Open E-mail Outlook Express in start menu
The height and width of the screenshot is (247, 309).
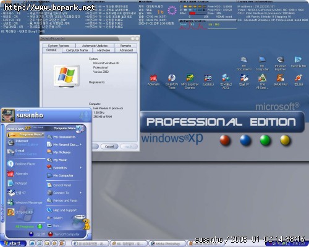tap(26, 153)
